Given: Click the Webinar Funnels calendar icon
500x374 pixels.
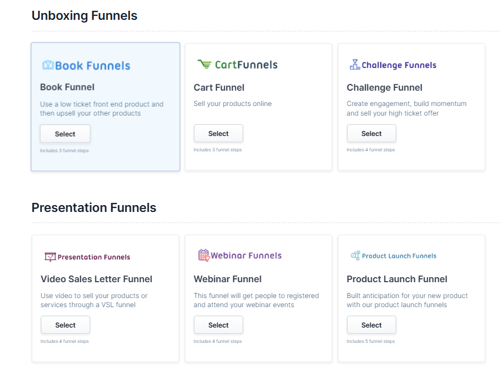Looking at the screenshot, I should coord(204,256).
